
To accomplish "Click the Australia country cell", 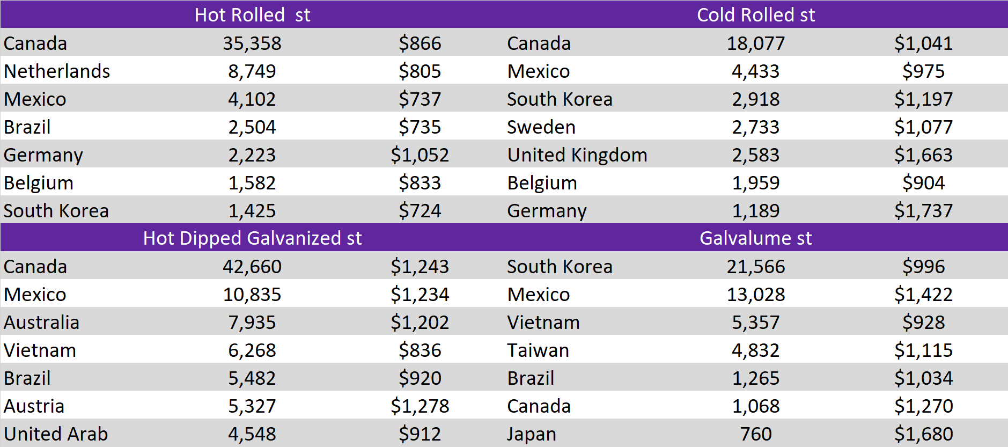I will coord(41,322).
